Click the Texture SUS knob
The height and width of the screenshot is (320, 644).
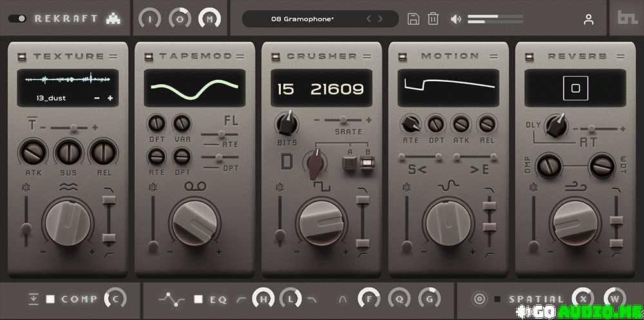pos(68,153)
